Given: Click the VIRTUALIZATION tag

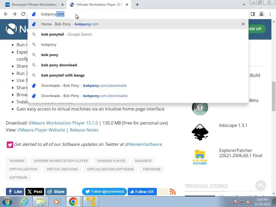Looking at the screenshot, I should click(23, 169).
